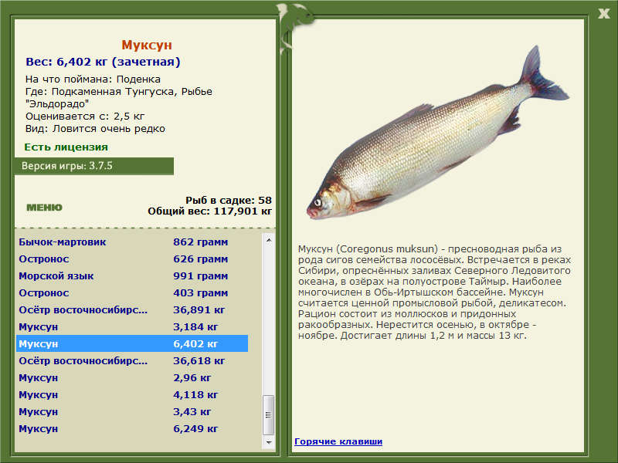Screen dimensions: 618x463
Task: Open the Горячие клавиши link
Action: coord(338,441)
